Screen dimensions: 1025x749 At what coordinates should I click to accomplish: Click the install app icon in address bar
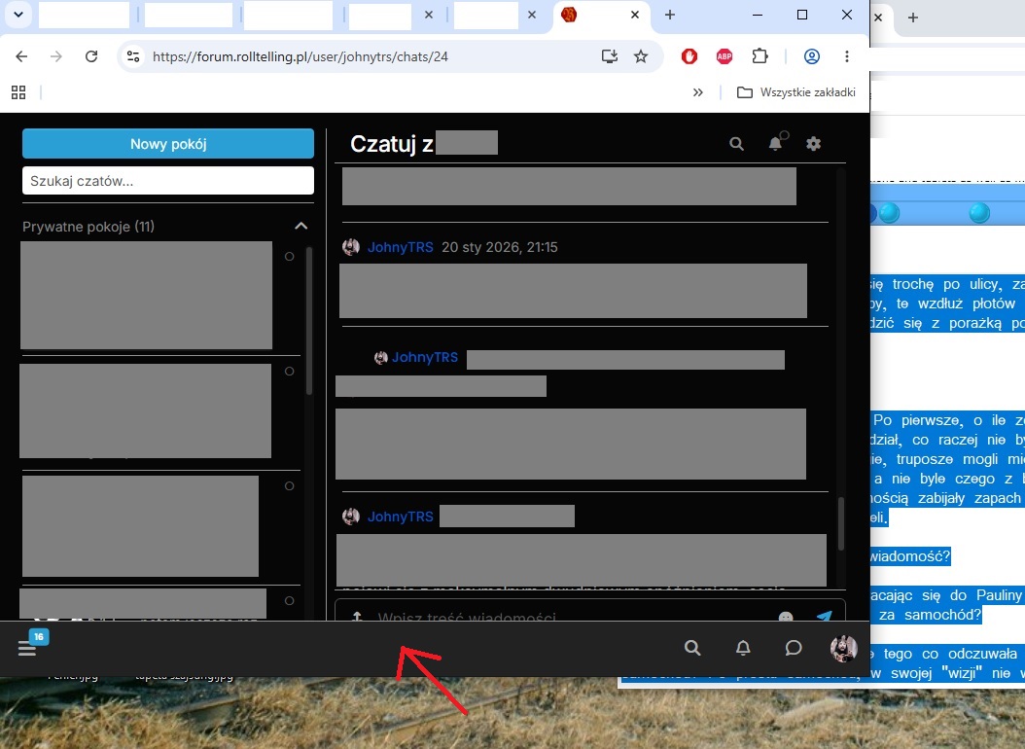click(x=609, y=56)
